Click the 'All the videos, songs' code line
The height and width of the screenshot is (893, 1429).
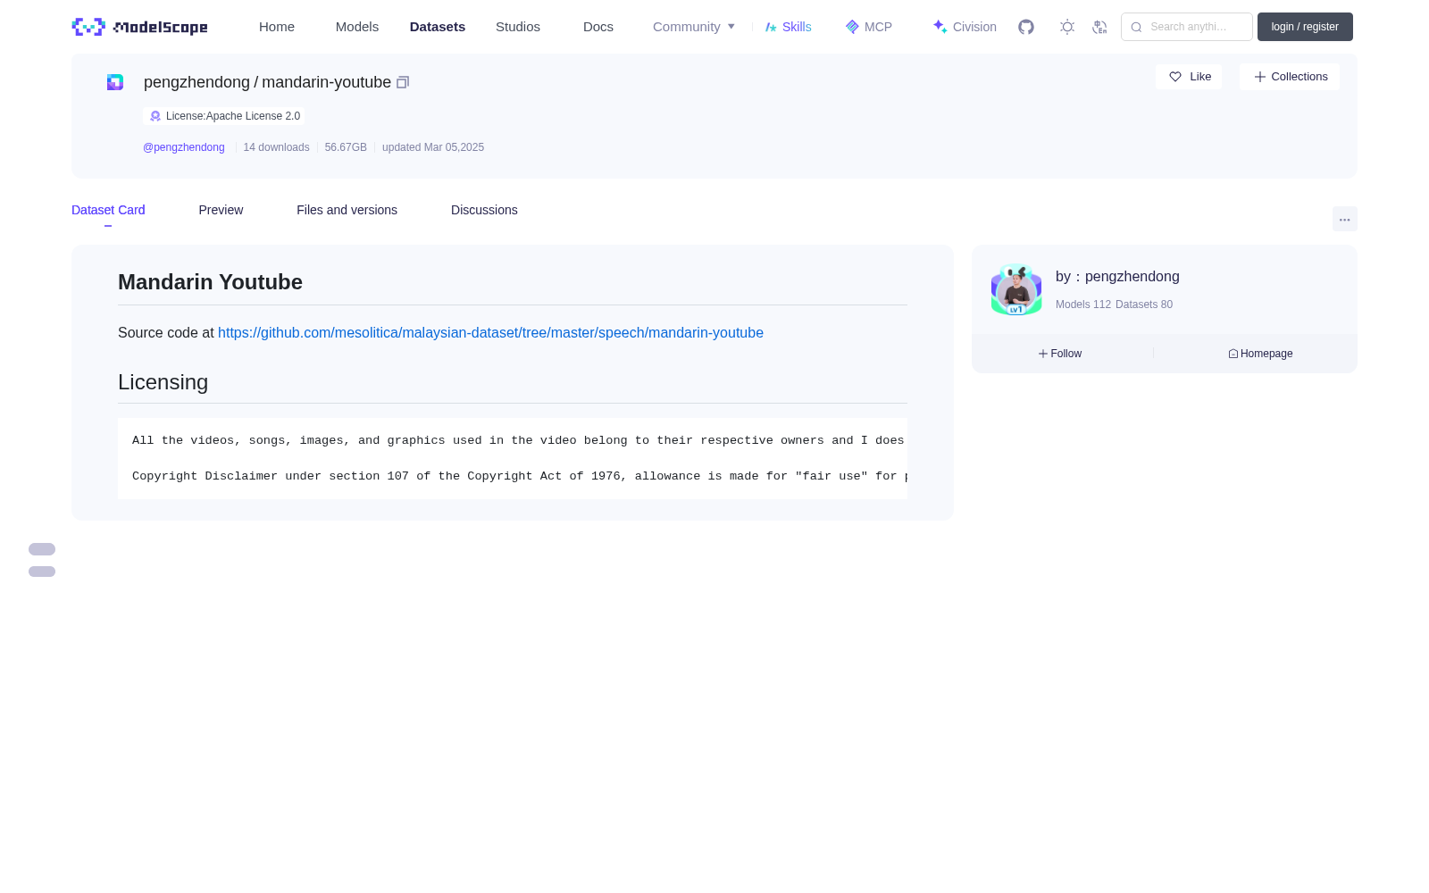pos(518,440)
